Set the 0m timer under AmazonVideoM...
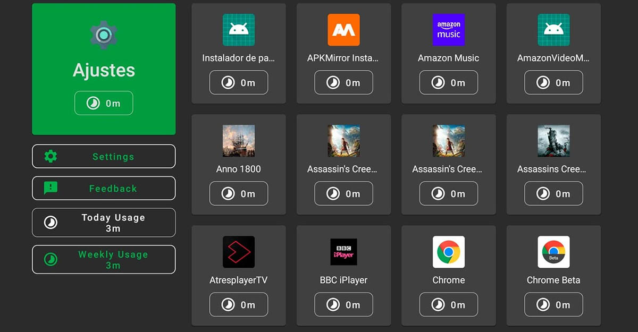 (553, 82)
